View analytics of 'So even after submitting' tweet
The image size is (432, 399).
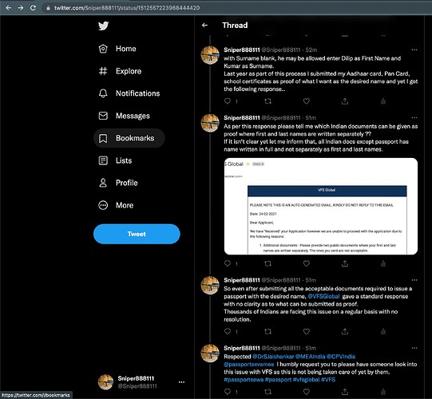coord(383,331)
